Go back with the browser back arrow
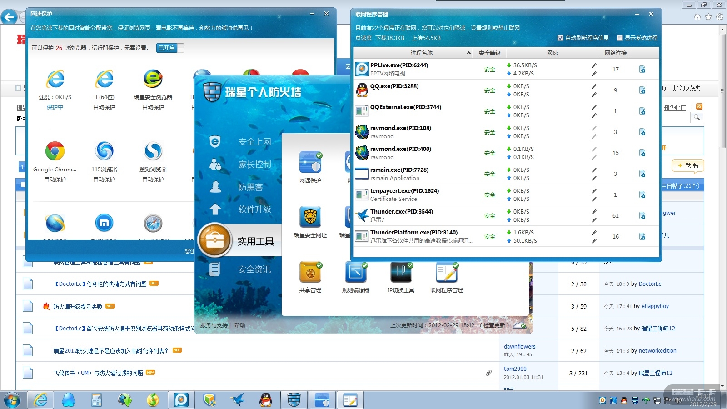 [9, 17]
